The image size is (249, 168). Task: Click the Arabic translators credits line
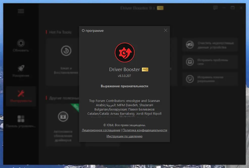click(124, 105)
